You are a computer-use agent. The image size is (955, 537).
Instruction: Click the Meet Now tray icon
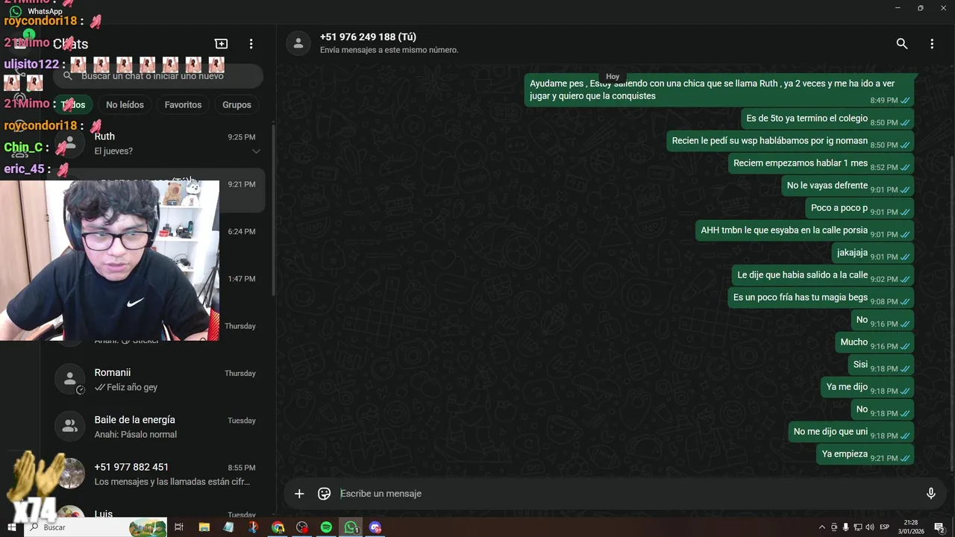point(834,527)
